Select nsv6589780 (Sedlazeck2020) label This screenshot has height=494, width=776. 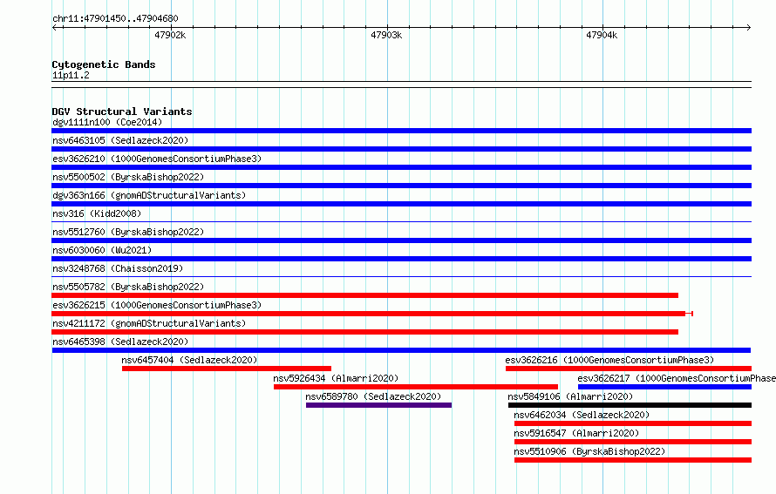coord(373,396)
